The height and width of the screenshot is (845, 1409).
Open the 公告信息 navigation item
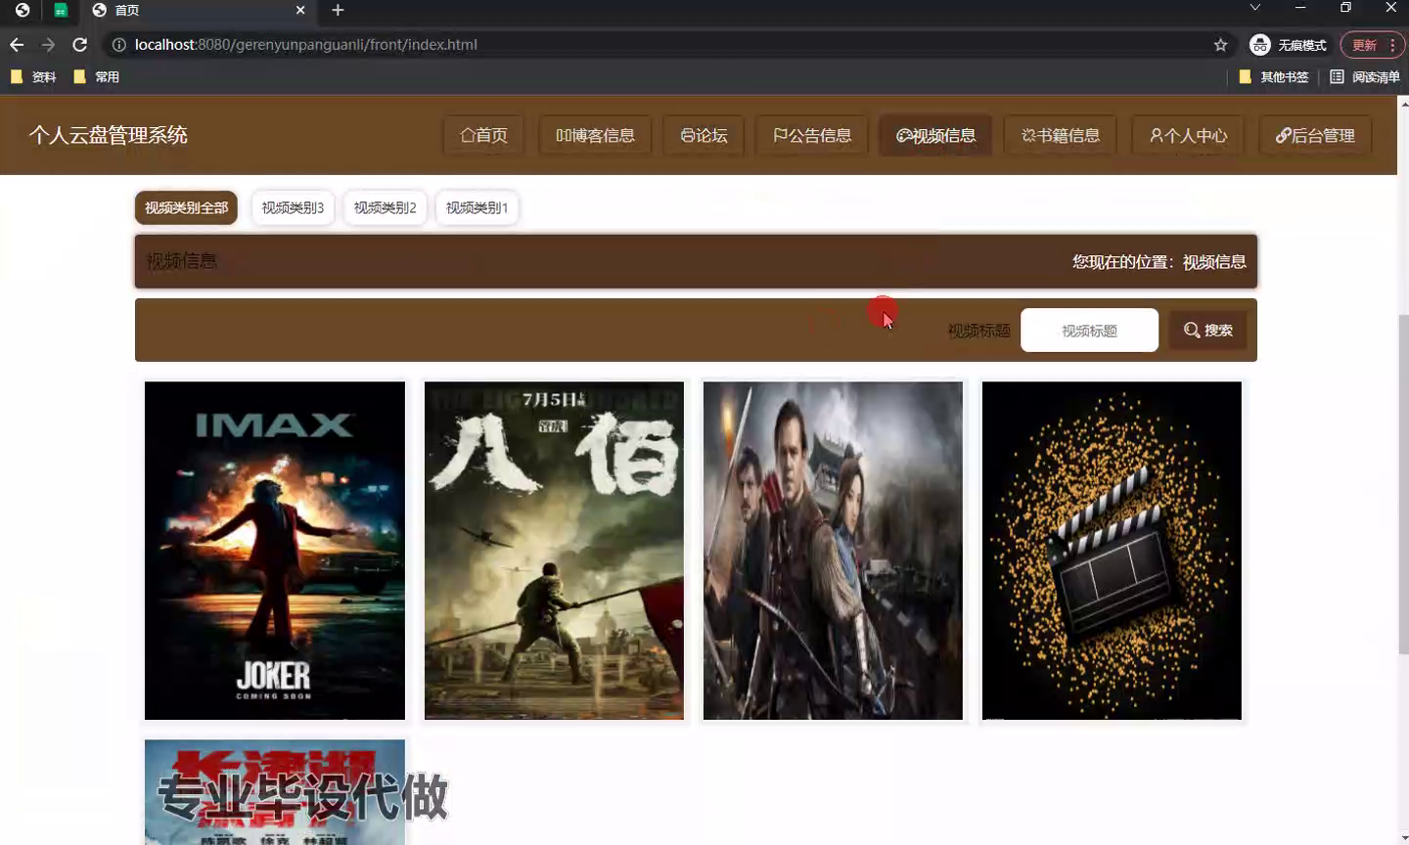[x=811, y=135]
